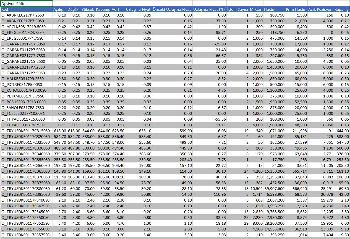
Task: Select the 'Açılış' header cell
Action: pyautogui.click(x=60, y=9)
